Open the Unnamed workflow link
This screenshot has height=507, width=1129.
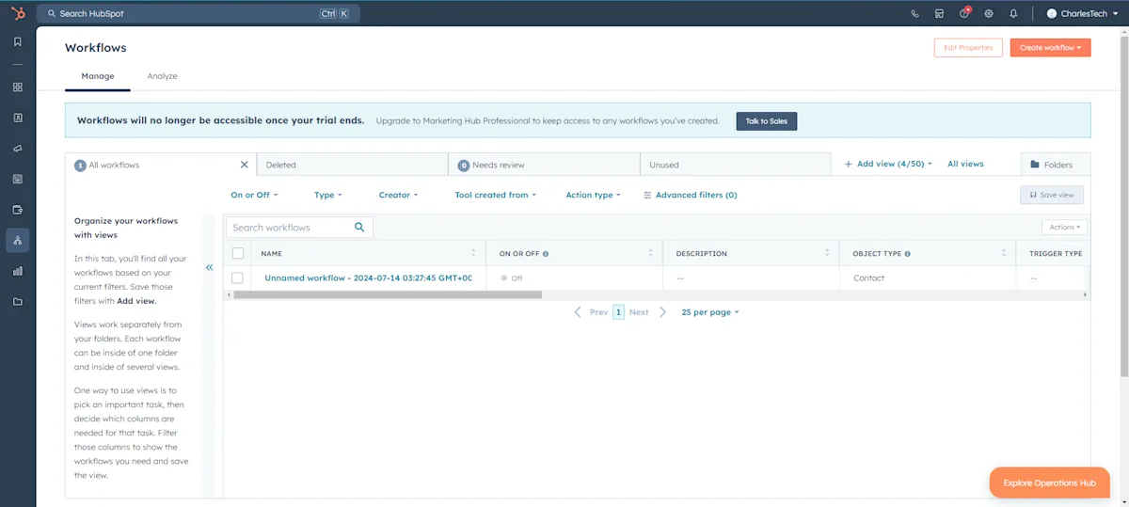(368, 278)
